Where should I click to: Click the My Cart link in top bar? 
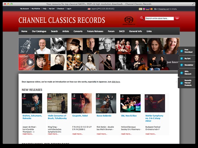52,9
